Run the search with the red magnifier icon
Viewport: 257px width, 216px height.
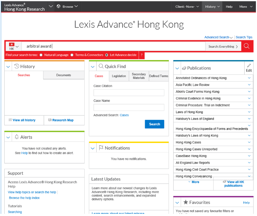click(247, 46)
